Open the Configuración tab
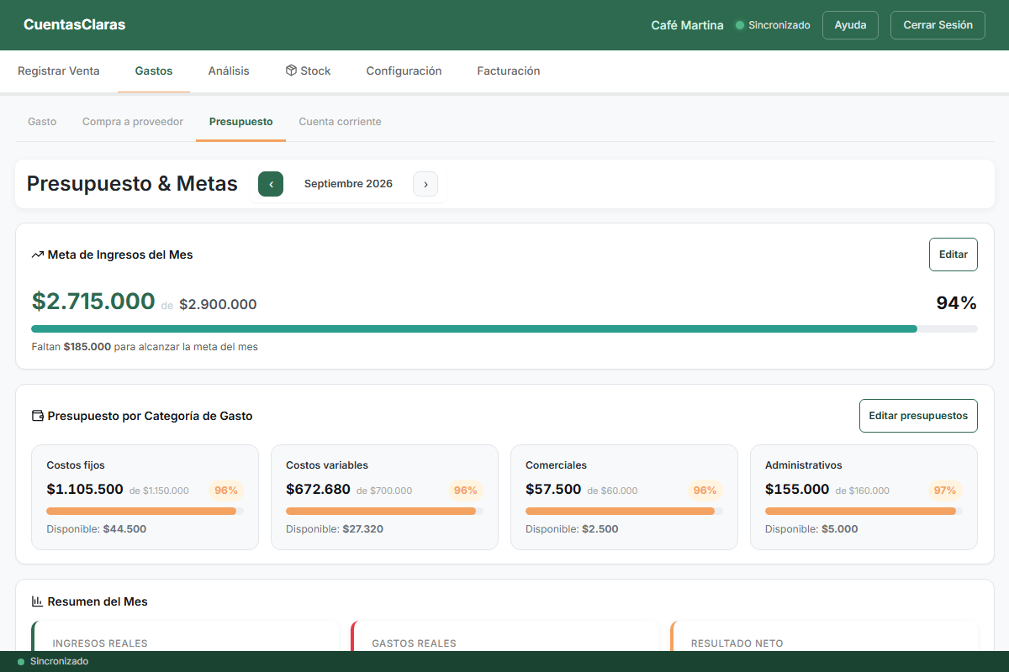The width and height of the screenshot is (1009, 672). [x=404, y=71]
